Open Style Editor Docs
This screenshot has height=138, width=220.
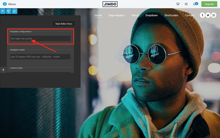64,24
